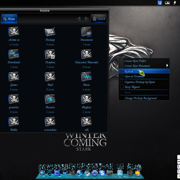Screen dimensions: 180x180
Task: Click the GNOME foot icon in dock
Action: pos(49,173)
